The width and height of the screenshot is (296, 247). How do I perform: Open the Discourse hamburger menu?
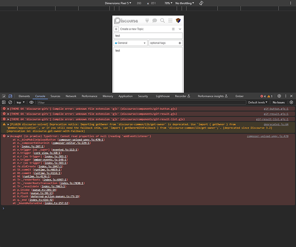pos(170,20)
